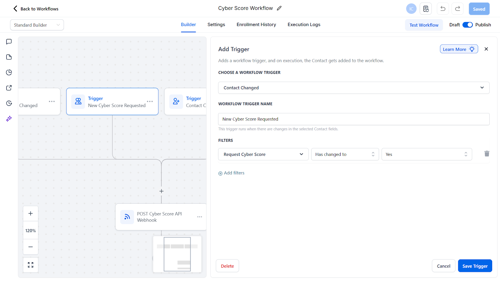This screenshot has height=281, width=500.
Task: Open the workflow notes document icon
Action: 426,9
